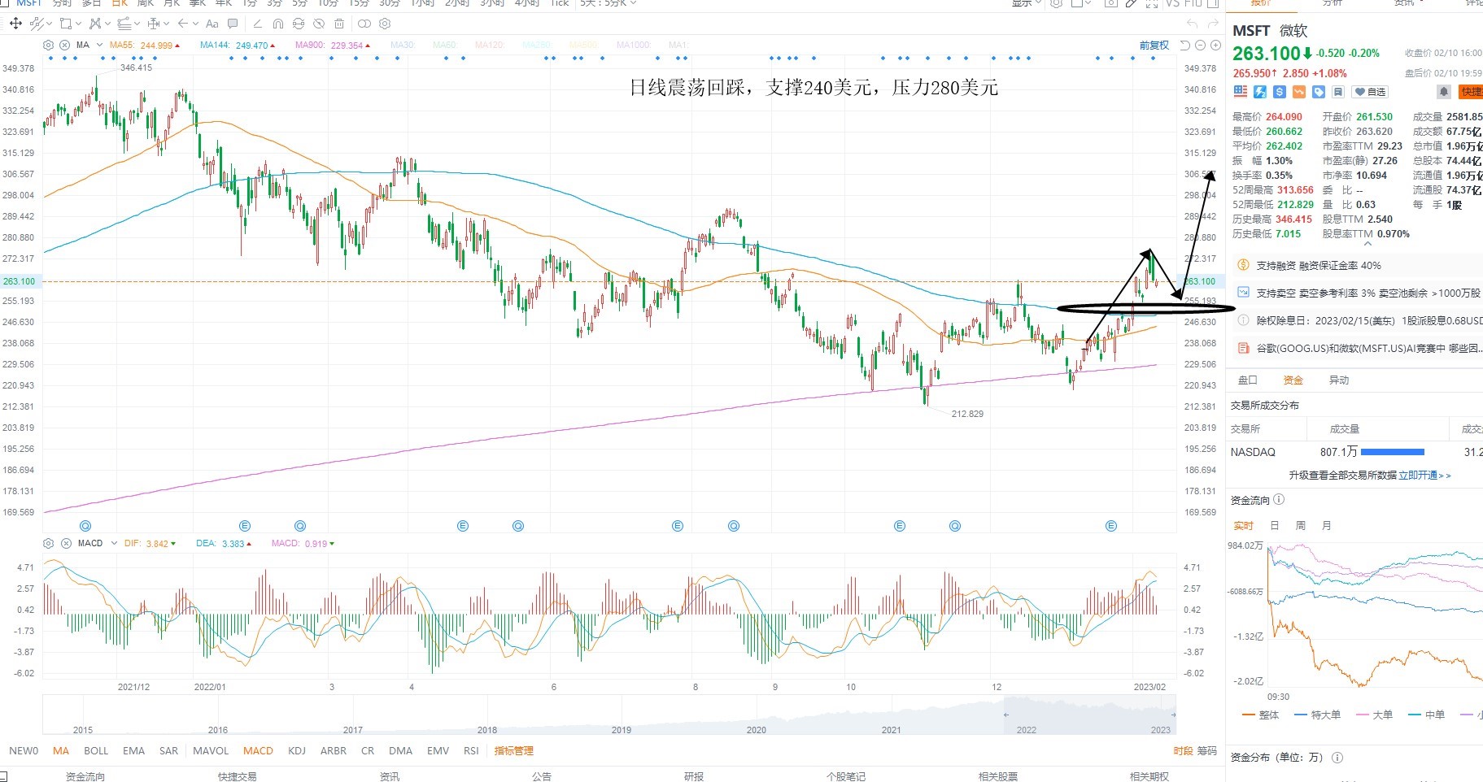
Task: Expand the measurement tools dropdown
Action: pyautogui.click(x=166, y=24)
